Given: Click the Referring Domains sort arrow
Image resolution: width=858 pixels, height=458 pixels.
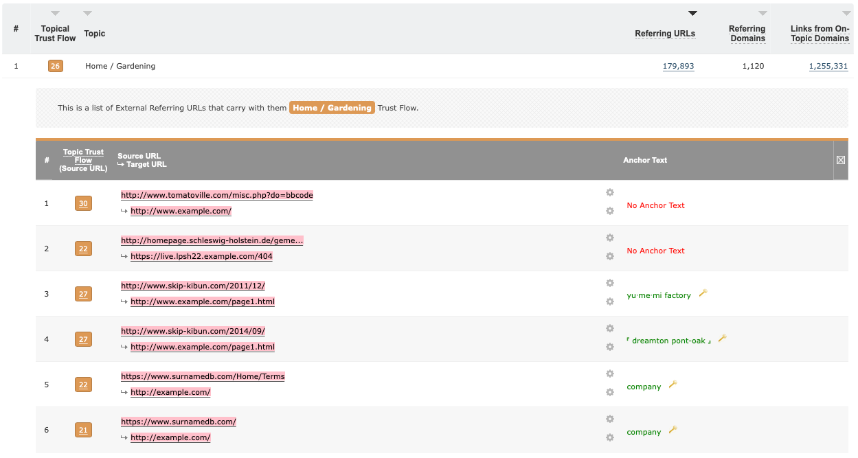Looking at the screenshot, I should pyautogui.click(x=762, y=12).
